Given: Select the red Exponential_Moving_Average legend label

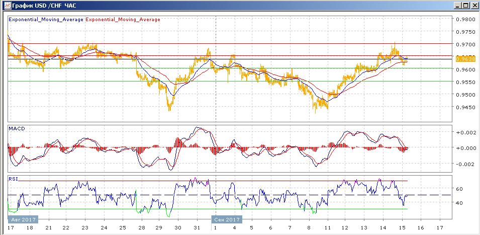Looking at the screenshot, I should coord(123,19).
